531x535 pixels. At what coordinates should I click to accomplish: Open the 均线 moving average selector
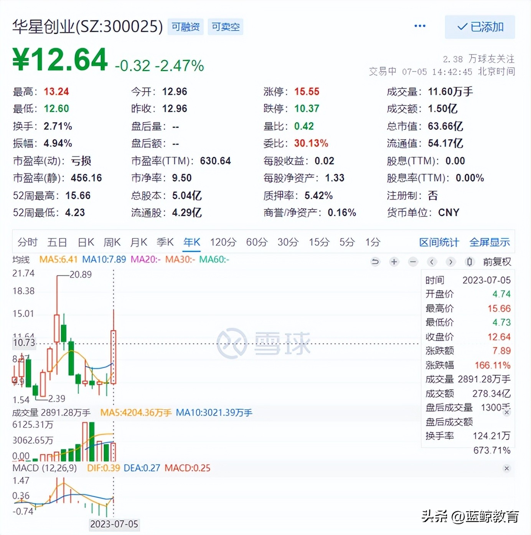pos(21,260)
